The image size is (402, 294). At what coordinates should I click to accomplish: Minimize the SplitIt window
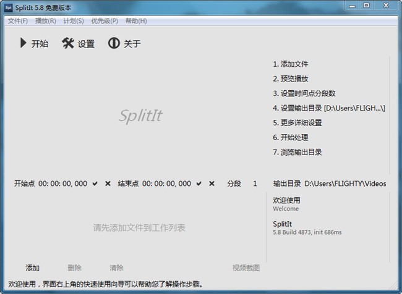(353, 6)
